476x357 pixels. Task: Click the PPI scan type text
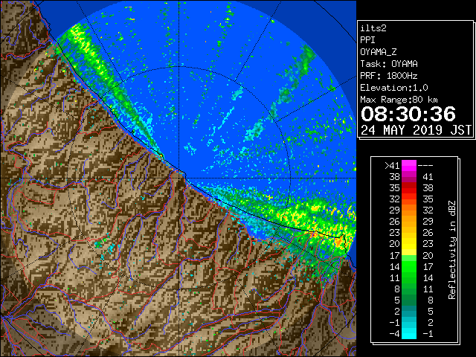367,40
